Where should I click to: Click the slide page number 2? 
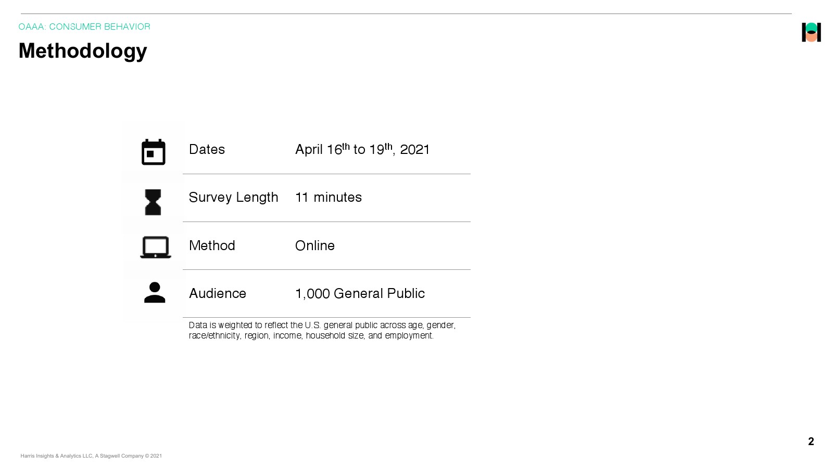(x=811, y=441)
